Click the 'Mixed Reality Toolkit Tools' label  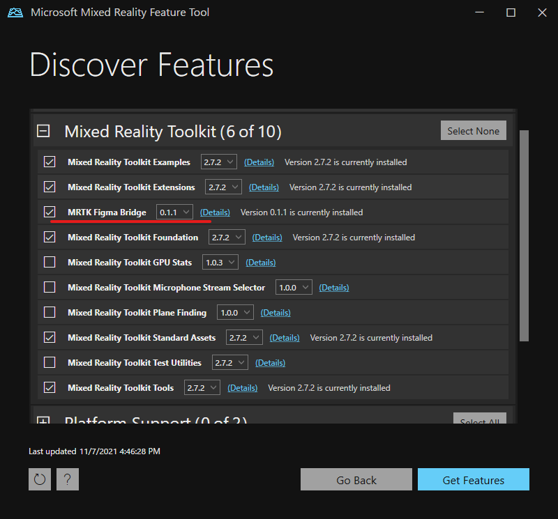[x=121, y=388]
